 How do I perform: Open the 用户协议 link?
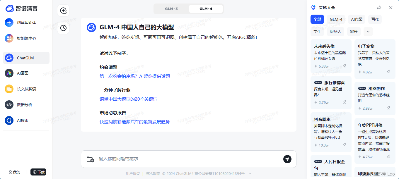pos(133,174)
